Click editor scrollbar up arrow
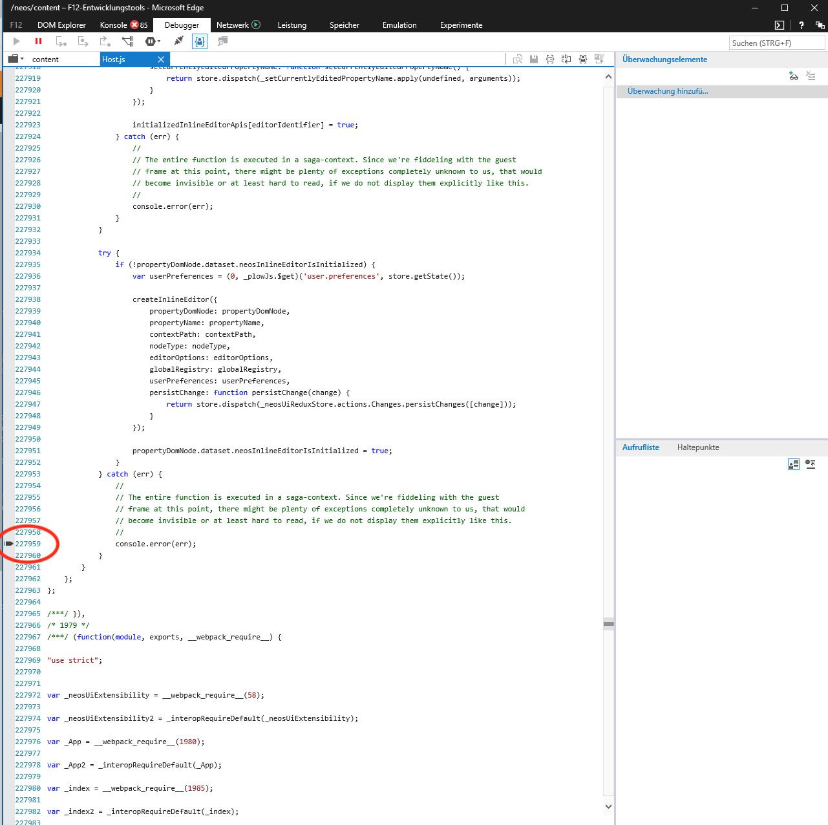 pos(608,77)
